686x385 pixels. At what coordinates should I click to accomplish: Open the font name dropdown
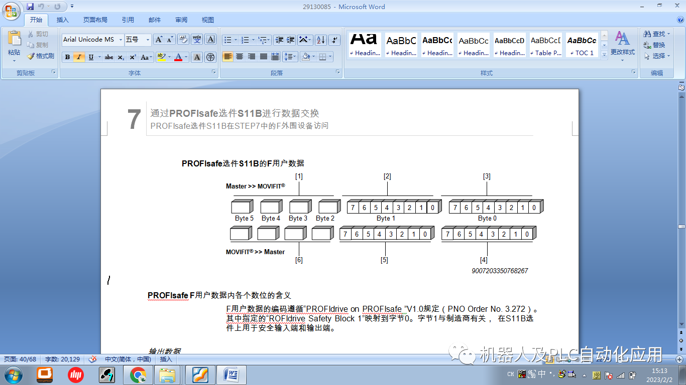120,39
